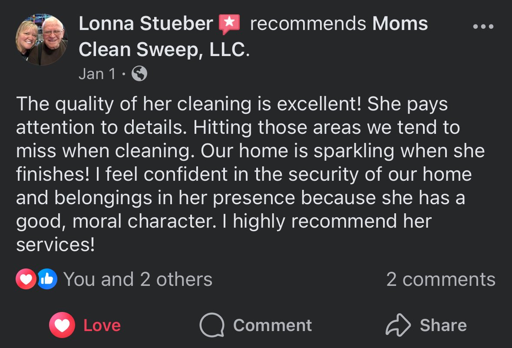Viewport: 512px width, 348px height.
Task: View the You and 2 others reactions list
Action: [138, 279]
